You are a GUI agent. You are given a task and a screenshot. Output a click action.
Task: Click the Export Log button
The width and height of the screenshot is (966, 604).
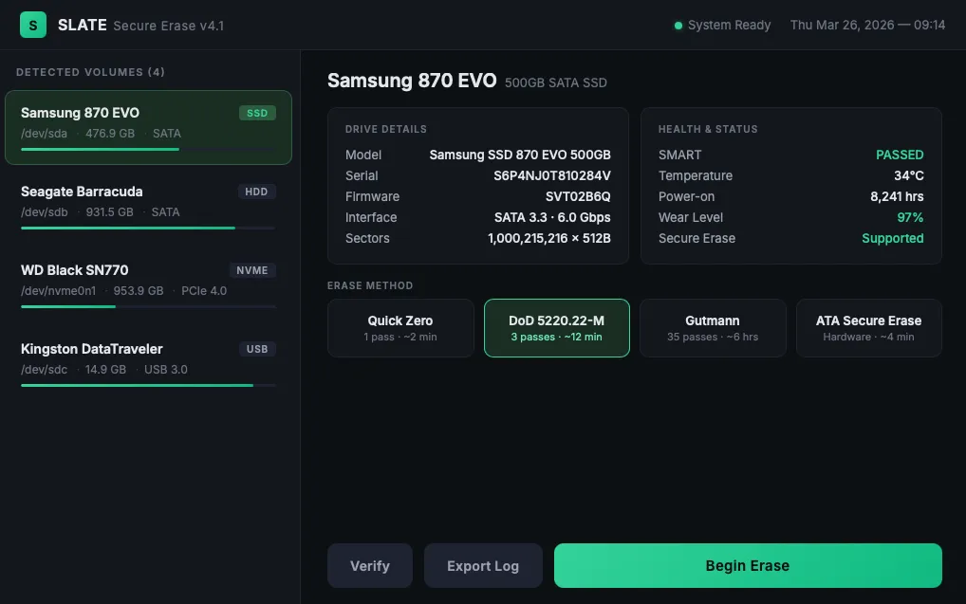(x=483, y=566)
